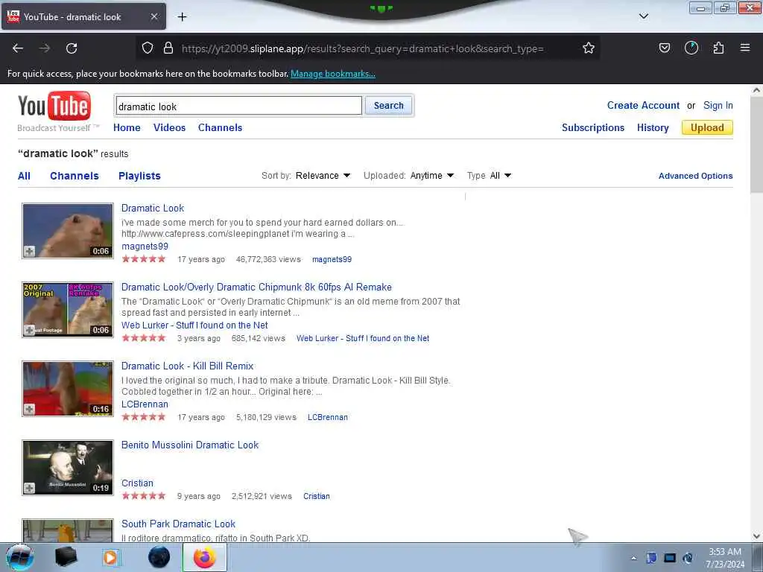The image size is (763, 572).
Task: Click the page scrollbar down arrow
Action: 756,536
